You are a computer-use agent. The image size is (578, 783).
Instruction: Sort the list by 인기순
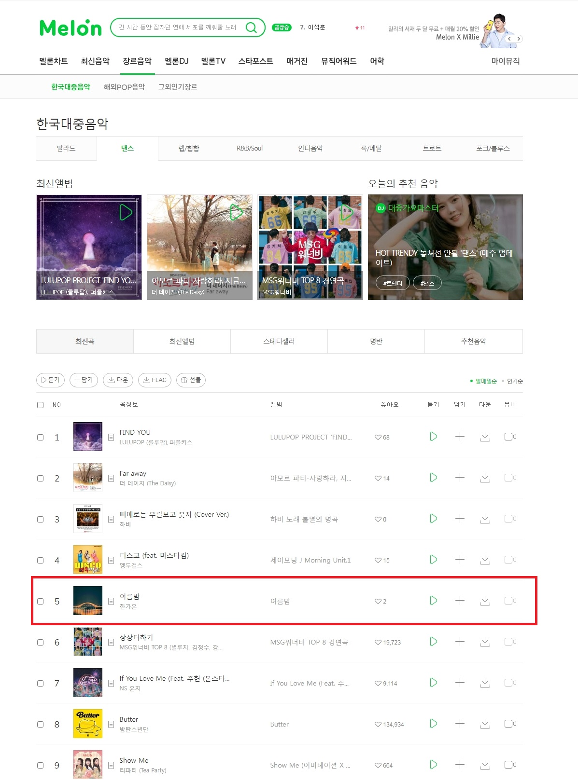515,381
